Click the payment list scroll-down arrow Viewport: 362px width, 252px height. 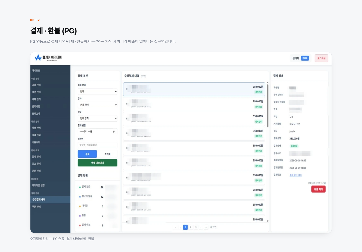[267, 221]
